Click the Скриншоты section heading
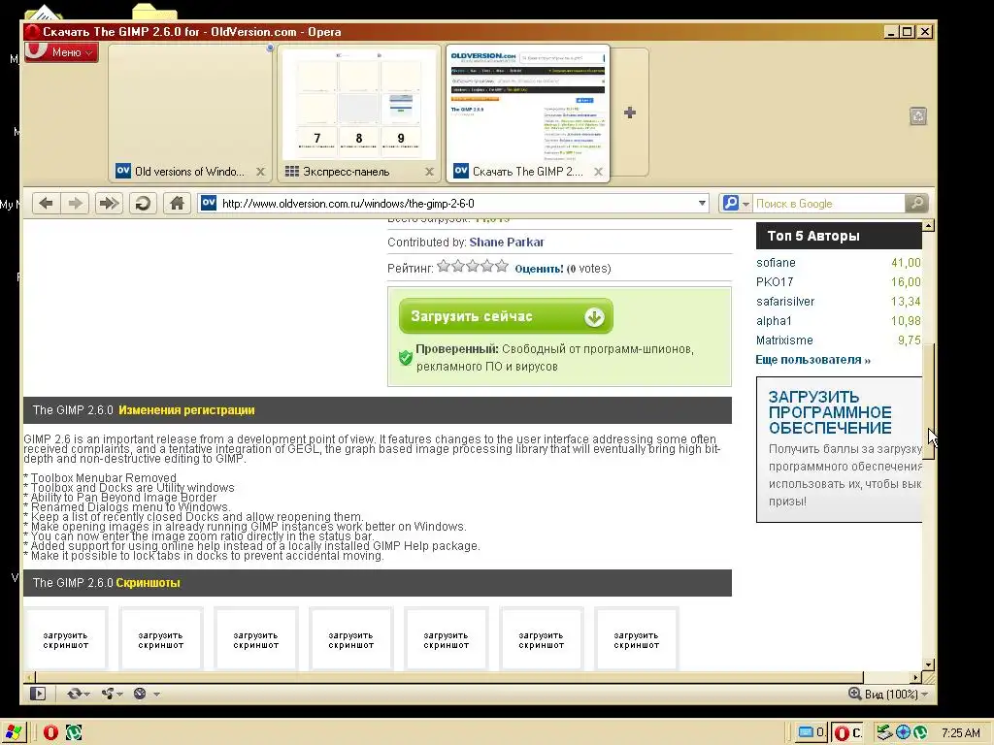 tap(148, 583)
